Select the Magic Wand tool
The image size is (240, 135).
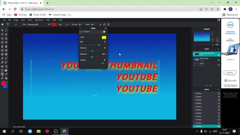click(6, 34)
